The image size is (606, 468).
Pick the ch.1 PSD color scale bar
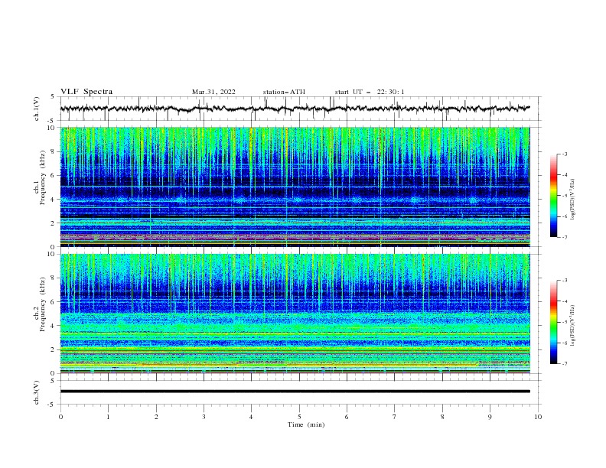(553, 196)
